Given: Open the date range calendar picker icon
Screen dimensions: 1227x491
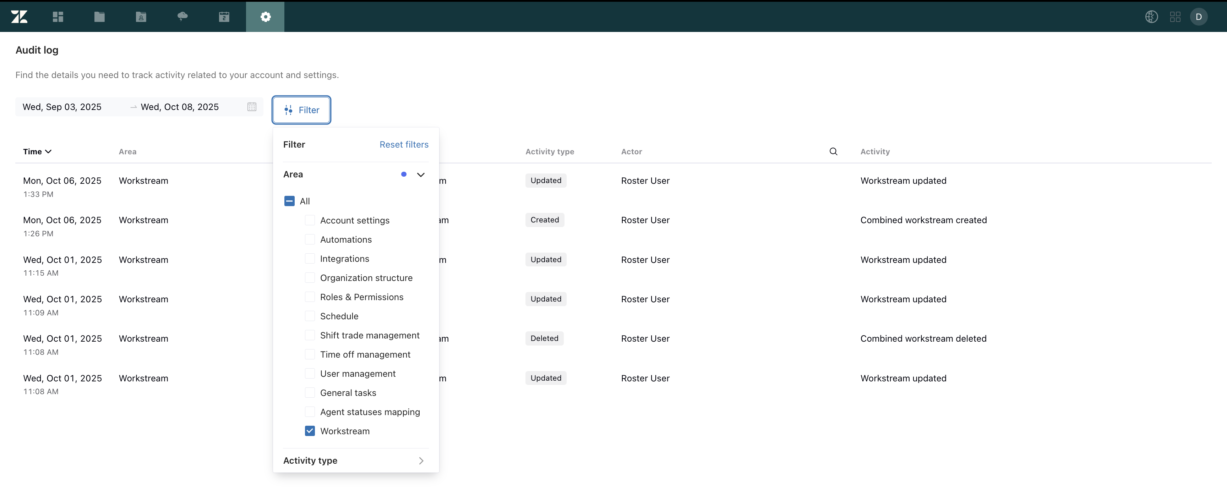Looking at the screenshot, I should pos(252,107).
